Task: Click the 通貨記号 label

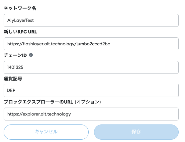Action: (13, 79)
